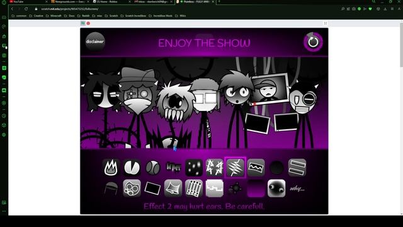The width and height of the screenshot is (403, 227).
Task: Pick the scribbled lightning pair sound icon
Action: pos(215,168)
